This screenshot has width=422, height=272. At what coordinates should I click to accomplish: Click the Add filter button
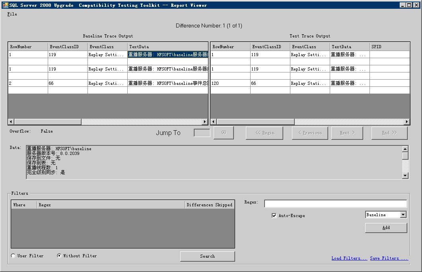click(386, 228)
